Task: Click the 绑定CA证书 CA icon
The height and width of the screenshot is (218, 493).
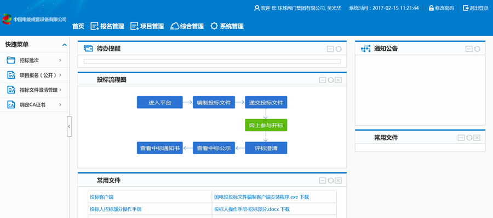Action: point(11,105)
